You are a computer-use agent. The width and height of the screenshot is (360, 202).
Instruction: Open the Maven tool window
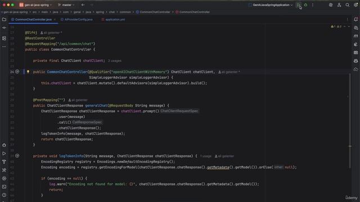pos(356,36)
